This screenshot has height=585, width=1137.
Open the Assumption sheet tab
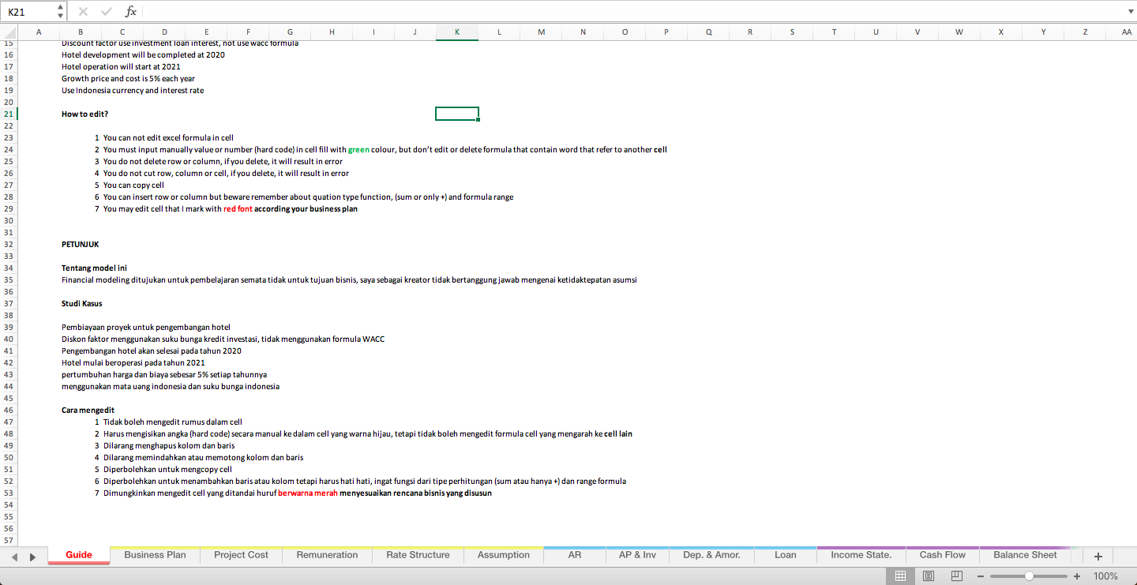(504, 555)
